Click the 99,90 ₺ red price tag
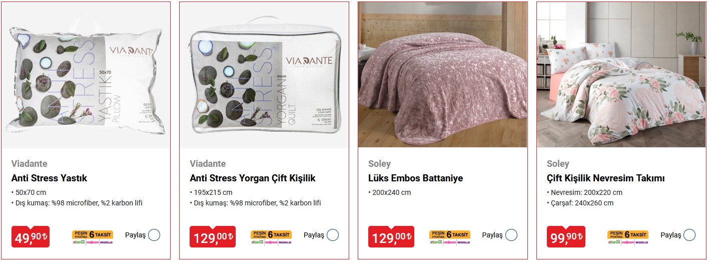 pos(567,237)
